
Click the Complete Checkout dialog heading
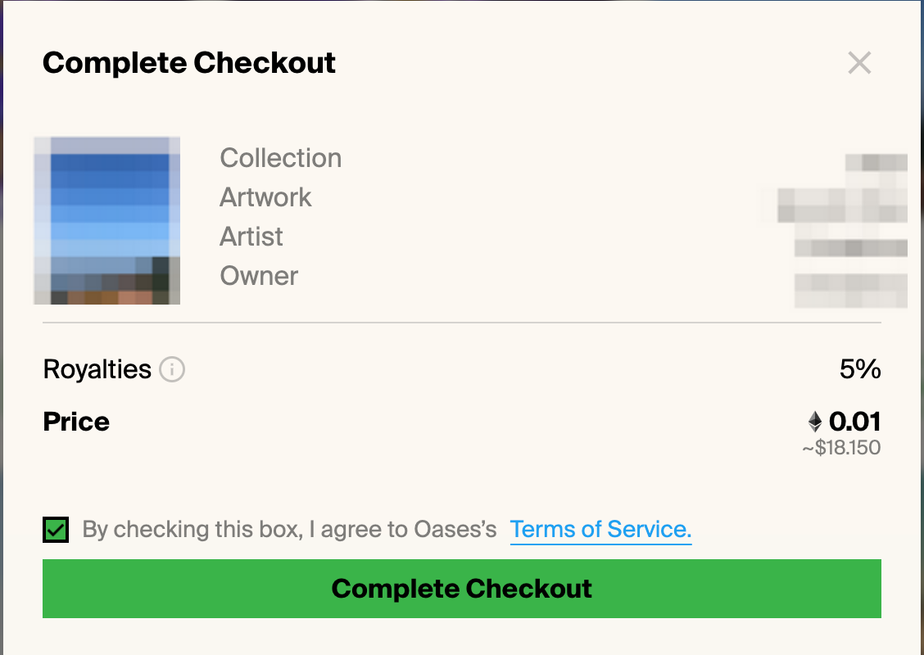tap(189, 63)
